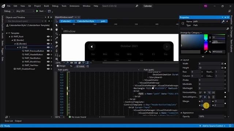Open the Output tab
This screenshot has height=131, width=234.
point(18,121)
